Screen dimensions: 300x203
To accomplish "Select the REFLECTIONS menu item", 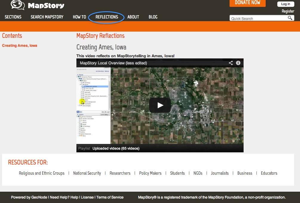I will pyautogui.click(x=107, y=17).
